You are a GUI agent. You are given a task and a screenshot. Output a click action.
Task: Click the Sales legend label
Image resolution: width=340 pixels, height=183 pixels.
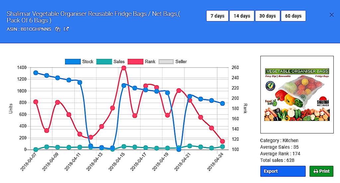[x=119, y=61]
